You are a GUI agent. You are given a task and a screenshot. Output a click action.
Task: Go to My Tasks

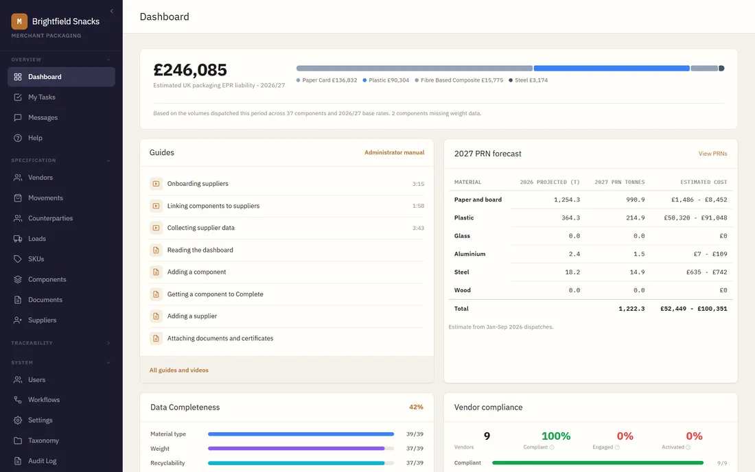pyautogui.click(x=61, y=97)
